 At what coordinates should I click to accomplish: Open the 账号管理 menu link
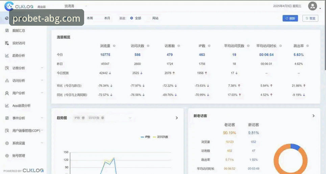coord(19,156)
